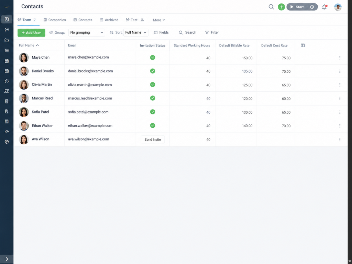The height and width of the screenshot is (264, 352).
Task: Expand the More tabs menu
Action: (159, 20)
